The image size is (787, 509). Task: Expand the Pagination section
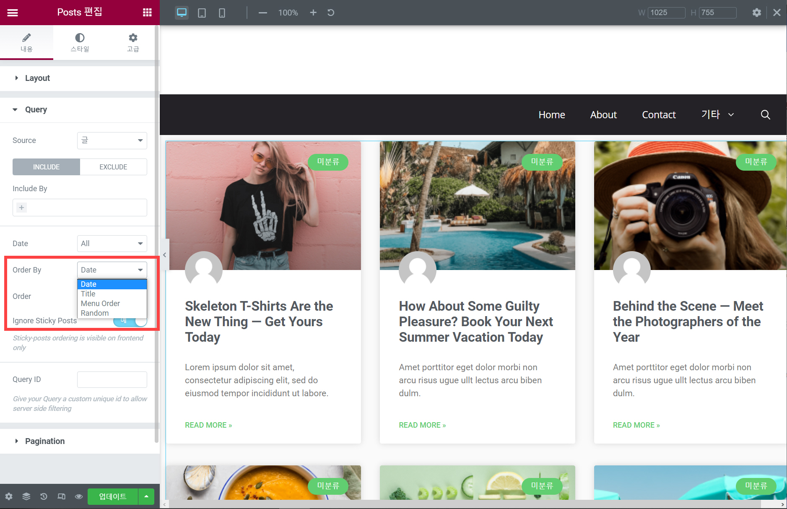tap(78, 441)
